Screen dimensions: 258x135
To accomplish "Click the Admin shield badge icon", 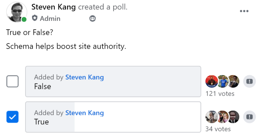I will pos(35,18).
